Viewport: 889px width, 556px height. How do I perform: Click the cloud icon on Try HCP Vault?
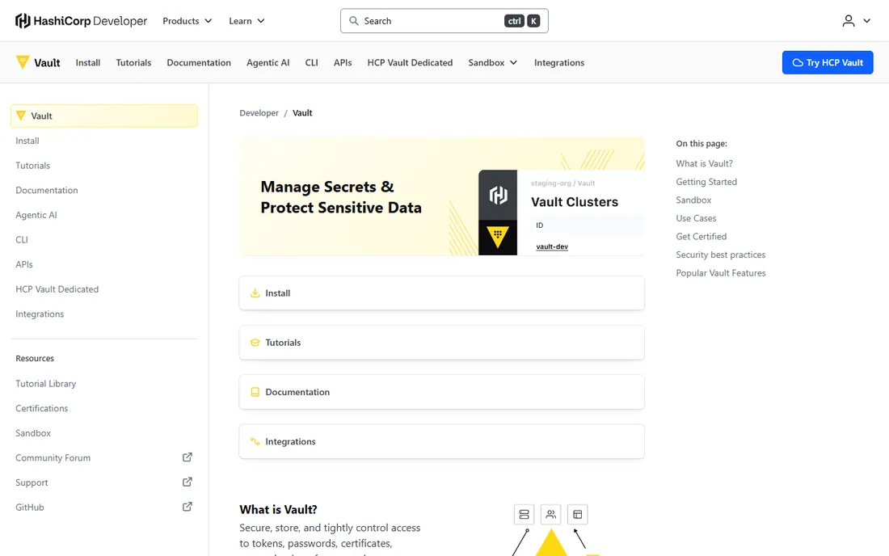(x=797, y=63)
